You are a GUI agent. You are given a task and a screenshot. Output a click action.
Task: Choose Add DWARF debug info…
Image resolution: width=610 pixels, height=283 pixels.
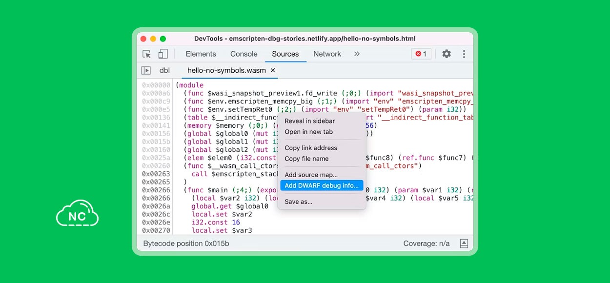[x=322, y=185]
